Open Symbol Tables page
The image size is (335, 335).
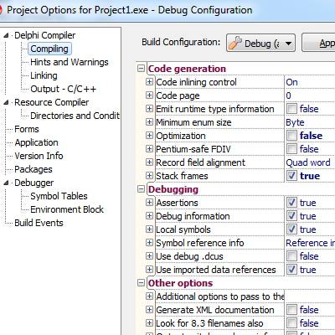click(59, 196)
